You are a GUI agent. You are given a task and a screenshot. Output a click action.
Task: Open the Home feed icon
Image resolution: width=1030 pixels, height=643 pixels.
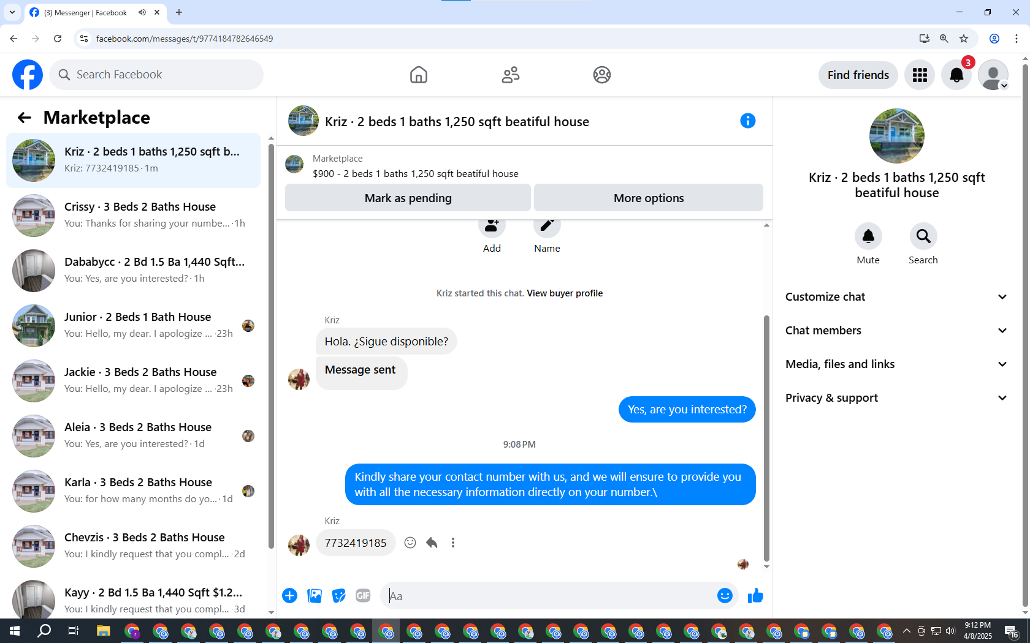point(419,75)
